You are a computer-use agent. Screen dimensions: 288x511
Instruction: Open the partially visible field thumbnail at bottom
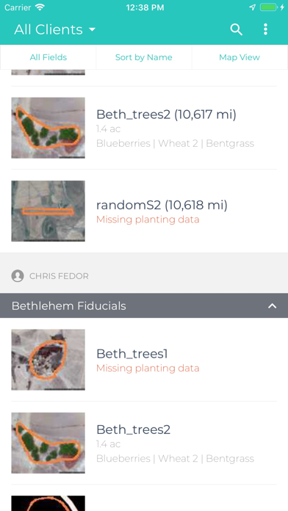(x=48, y=504)
